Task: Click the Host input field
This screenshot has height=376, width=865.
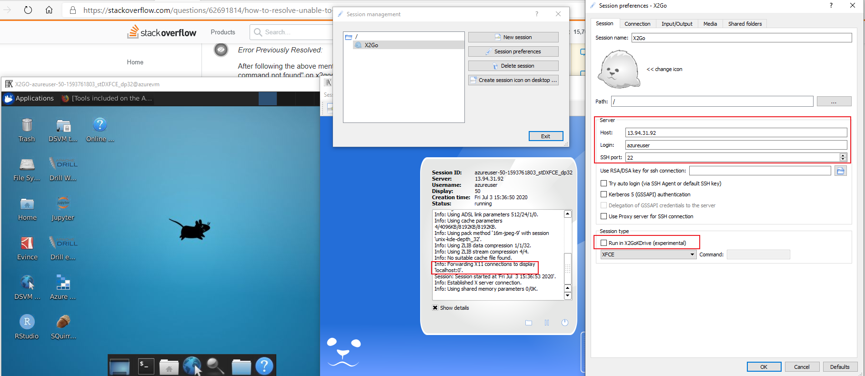Action: click(736, 132)
